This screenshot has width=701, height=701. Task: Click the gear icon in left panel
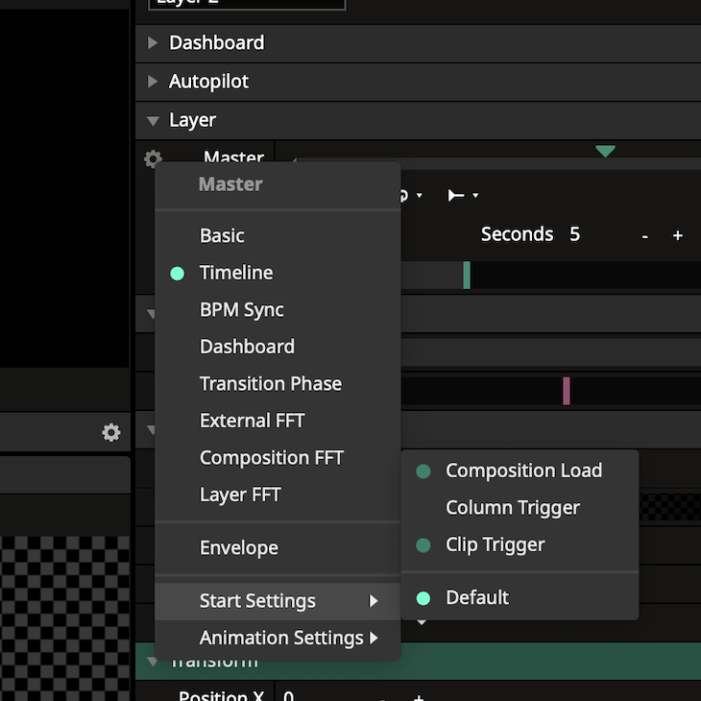111,433
